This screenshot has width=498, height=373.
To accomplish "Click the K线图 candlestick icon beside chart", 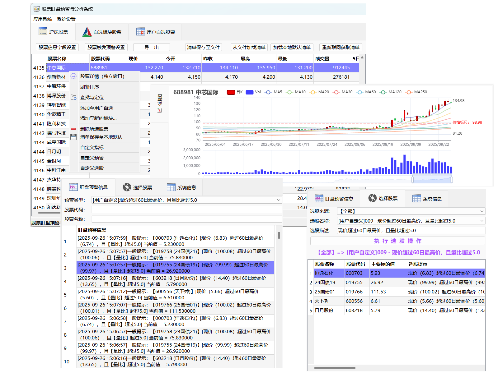I will click(160, 110).
